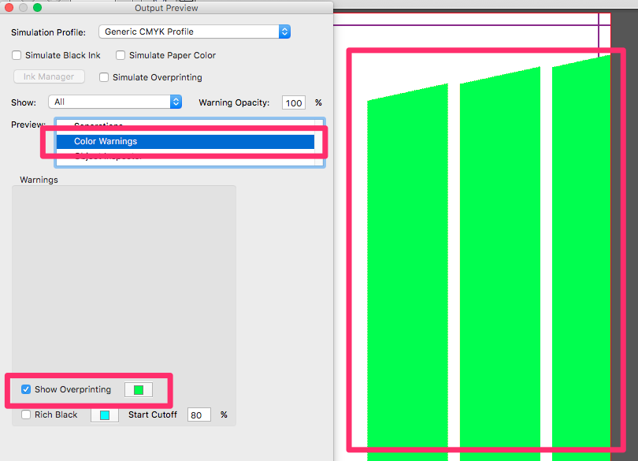
Task: Click the Warning Opacity value field
Action: point(294,102)
